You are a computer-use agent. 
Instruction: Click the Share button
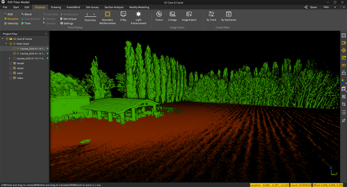311,7
